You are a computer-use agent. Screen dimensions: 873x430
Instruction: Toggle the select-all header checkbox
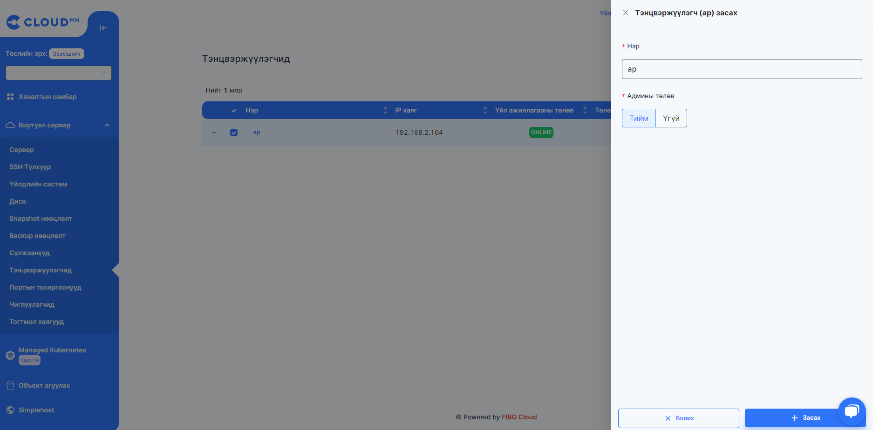(x=234, y=110)
